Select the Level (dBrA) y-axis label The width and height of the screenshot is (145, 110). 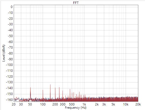(x=4, y=53)
